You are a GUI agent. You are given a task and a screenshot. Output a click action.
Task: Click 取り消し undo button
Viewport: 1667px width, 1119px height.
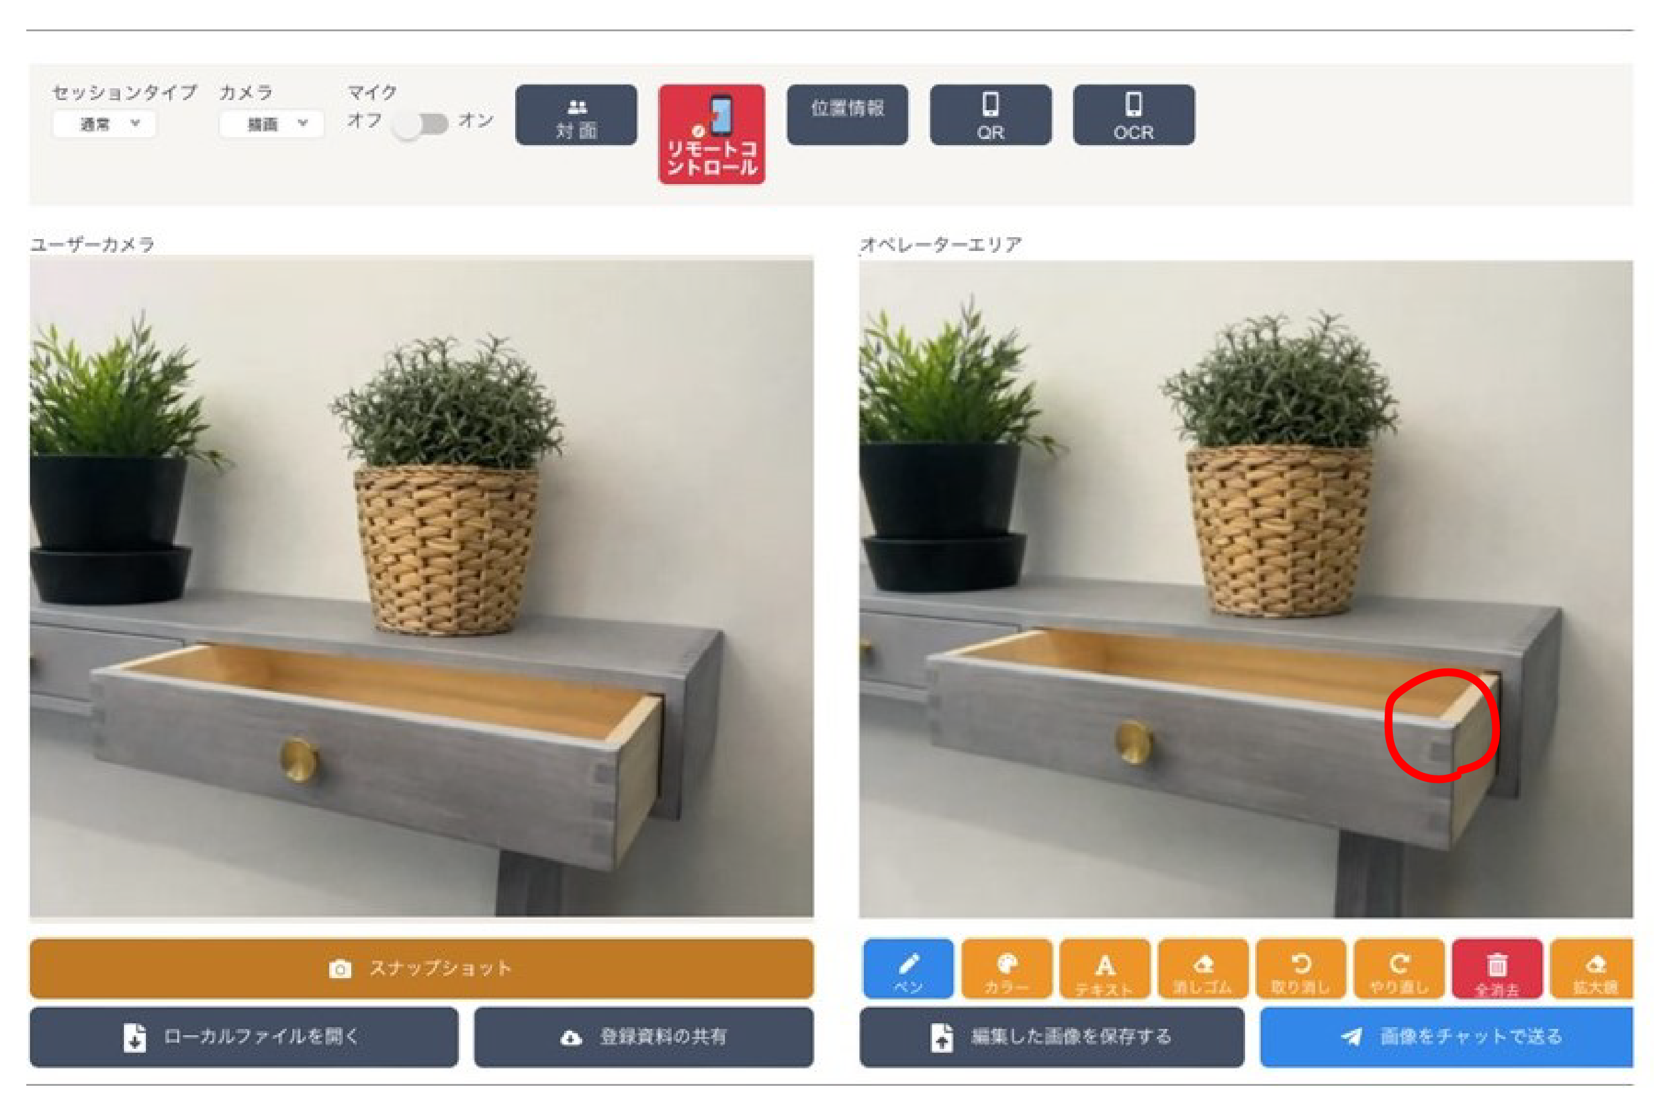tap(1300, 968)
